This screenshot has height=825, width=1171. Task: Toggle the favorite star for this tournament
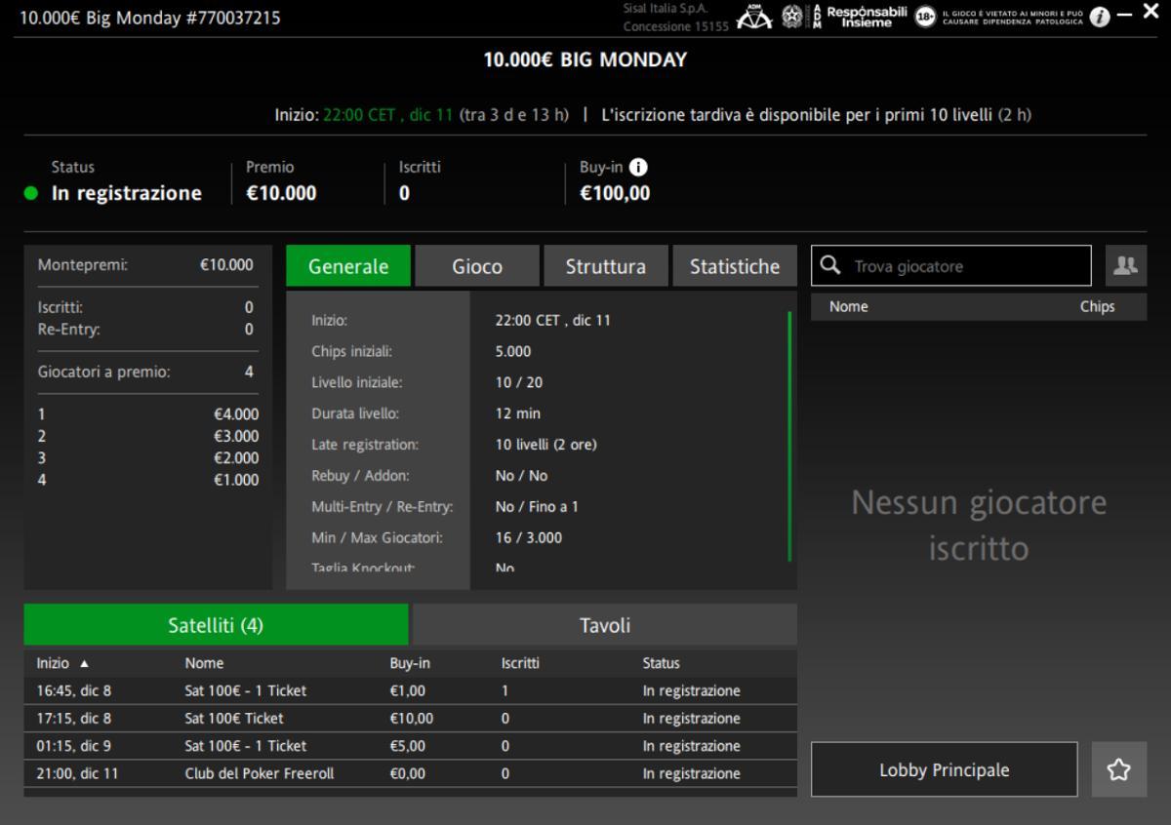[1118, 769]
